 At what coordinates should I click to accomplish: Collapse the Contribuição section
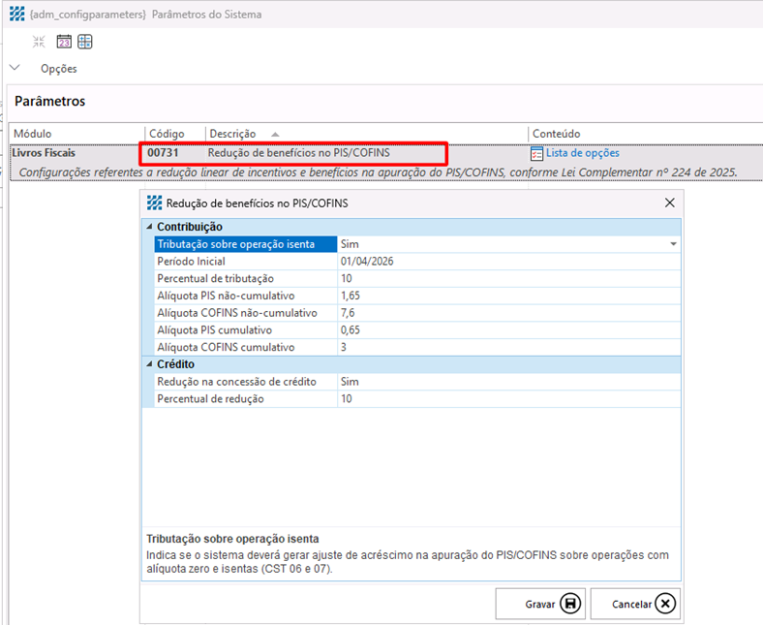149,227
